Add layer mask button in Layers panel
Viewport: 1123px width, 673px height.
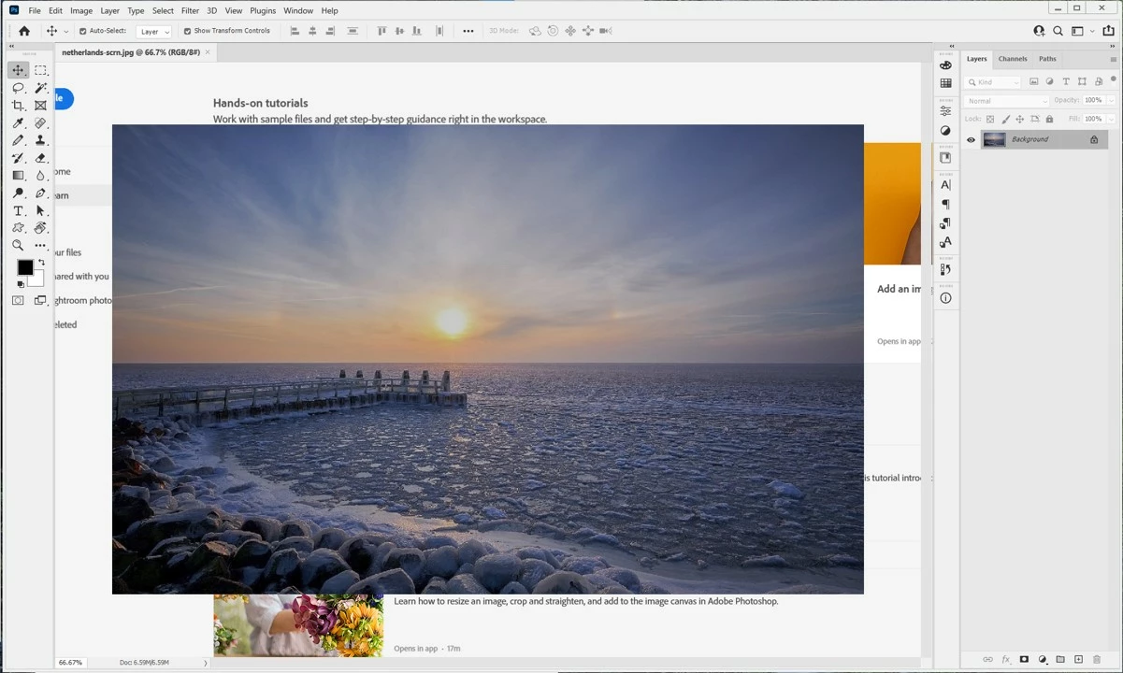(x=1024, y=660)
